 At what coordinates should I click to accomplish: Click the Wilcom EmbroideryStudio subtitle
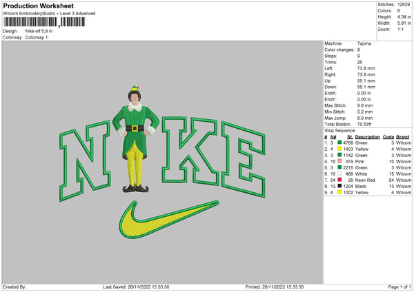pyautogui.click(x=49, y=14)
